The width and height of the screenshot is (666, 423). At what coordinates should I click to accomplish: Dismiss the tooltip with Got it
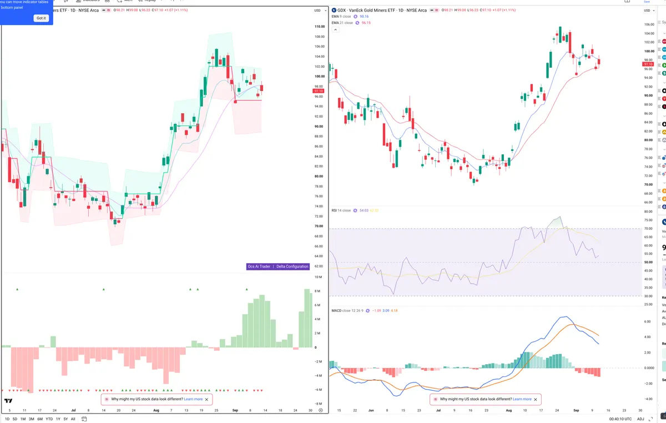coord(42,18)
